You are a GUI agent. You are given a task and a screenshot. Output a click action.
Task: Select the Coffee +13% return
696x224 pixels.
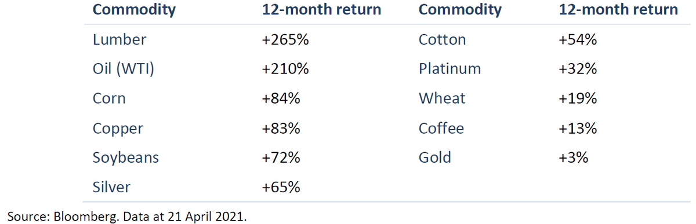point(578,128)
